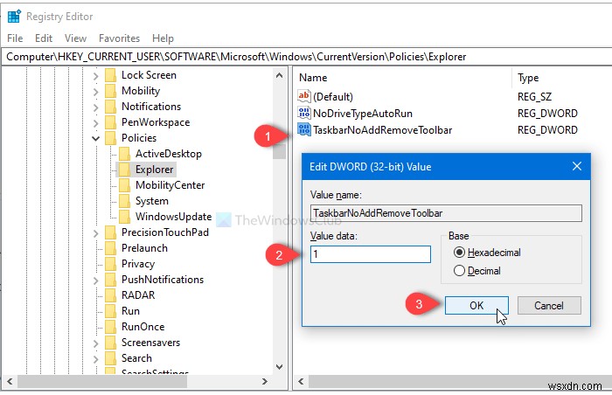Image resolution: width=612 pixels, height=395 pixels.
Task: Click REG_SZ type of (Default) value
Action: coord(534,96)
